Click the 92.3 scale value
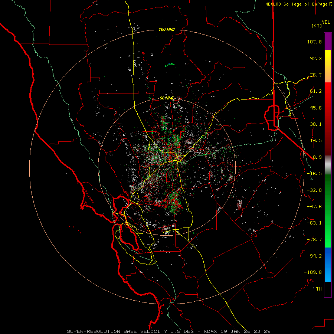 (x=316, y=58)
